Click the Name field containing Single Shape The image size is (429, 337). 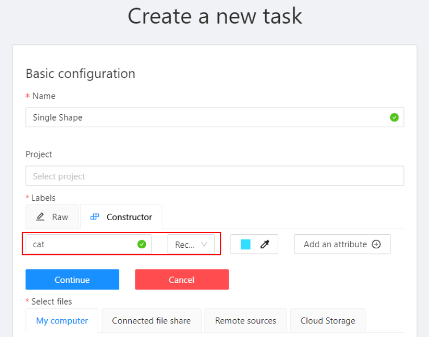(x=215, y=117)
